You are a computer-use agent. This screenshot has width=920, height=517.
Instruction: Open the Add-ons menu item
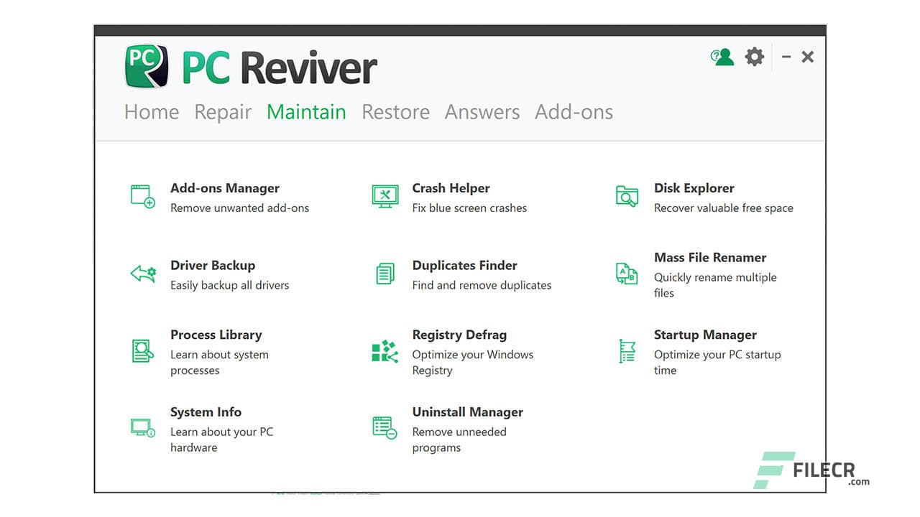574,112
